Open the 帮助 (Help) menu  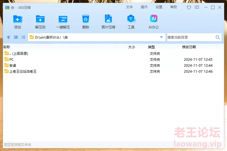pyautogui.click(x=174, y=7)
